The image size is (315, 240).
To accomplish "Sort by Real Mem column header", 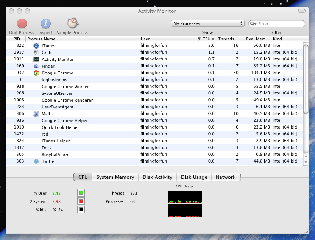I will 256,39.
